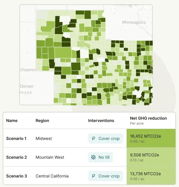
Task: Click the 13,736 MTCO2e green cell
Action: [151, 176]
